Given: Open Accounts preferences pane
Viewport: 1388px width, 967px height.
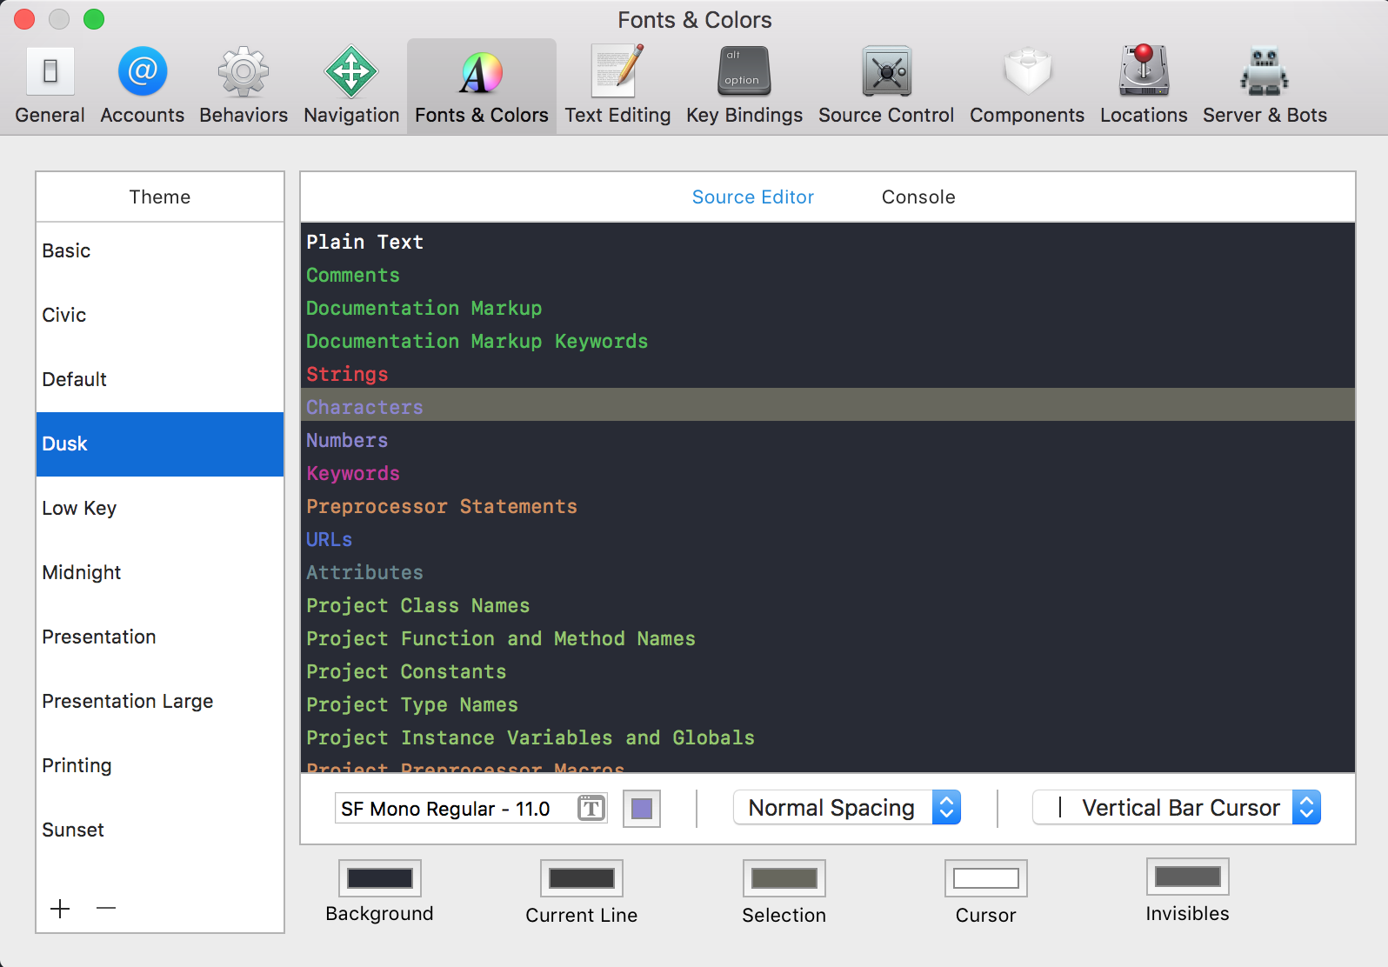Looking at the screenshot, I should (142, 86).
